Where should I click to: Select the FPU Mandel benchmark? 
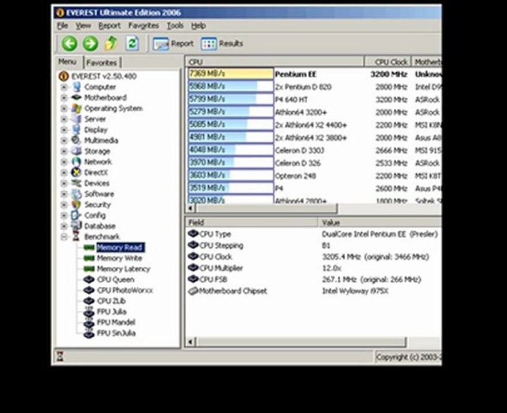tap(116, 322)
